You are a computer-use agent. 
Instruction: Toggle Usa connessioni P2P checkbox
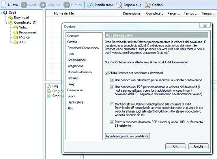pos(112,87)
